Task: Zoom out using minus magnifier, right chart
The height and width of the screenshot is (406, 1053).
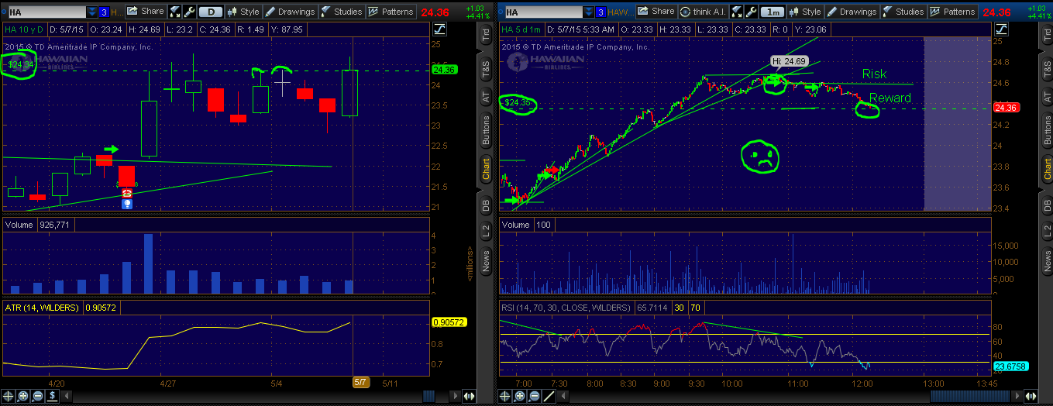Action: point(533,396)
